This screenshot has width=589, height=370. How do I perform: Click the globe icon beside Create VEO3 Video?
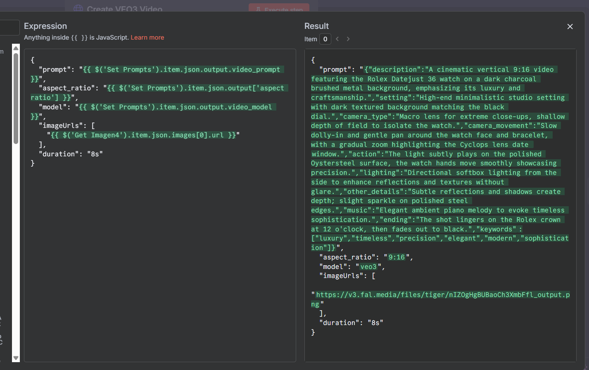coord(78,9)
